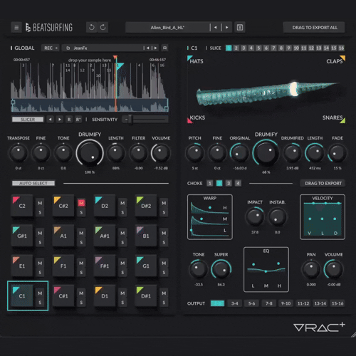Viewport: 356px width, 356px height.
Task: Open the Alien_Bird_A_HL preset selector
Action: pos(167,28)
